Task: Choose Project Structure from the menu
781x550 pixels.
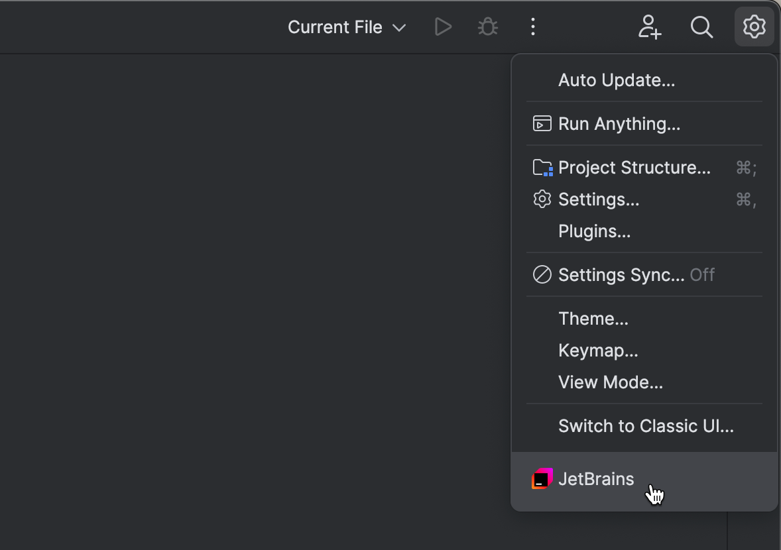Action: [633, 167]
